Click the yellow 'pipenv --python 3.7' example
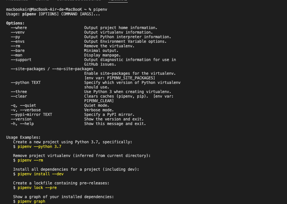This screenshot has height=204, width=287. [39, 147]
